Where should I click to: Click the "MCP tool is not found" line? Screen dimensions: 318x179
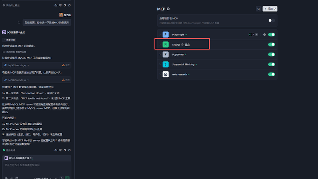point(36,98)
